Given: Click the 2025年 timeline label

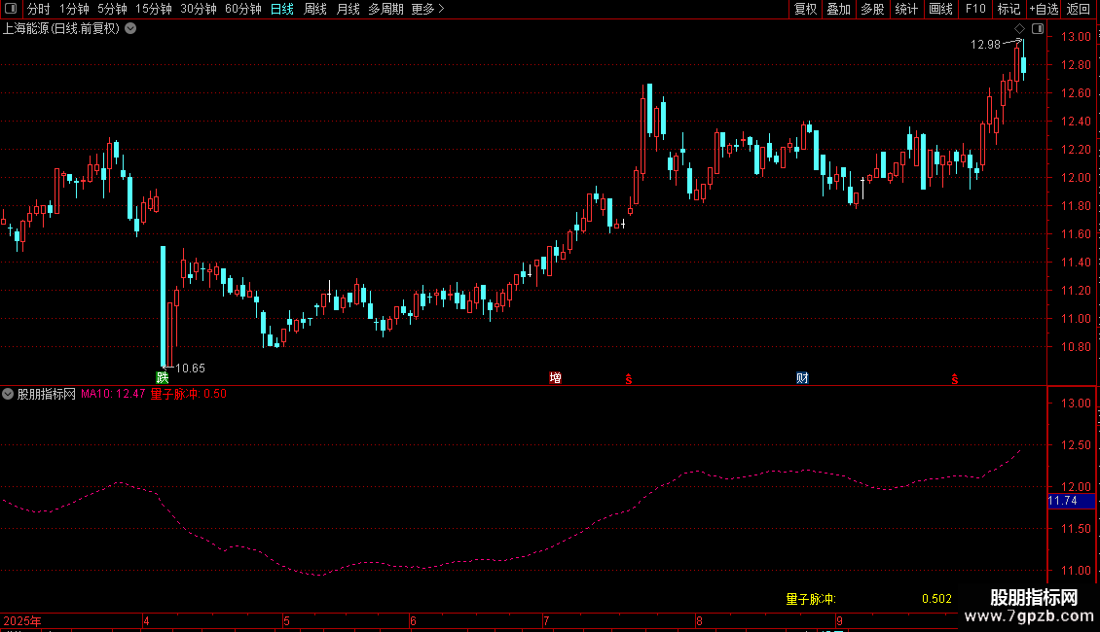Looking at the screenshot, I should [22, 621].
